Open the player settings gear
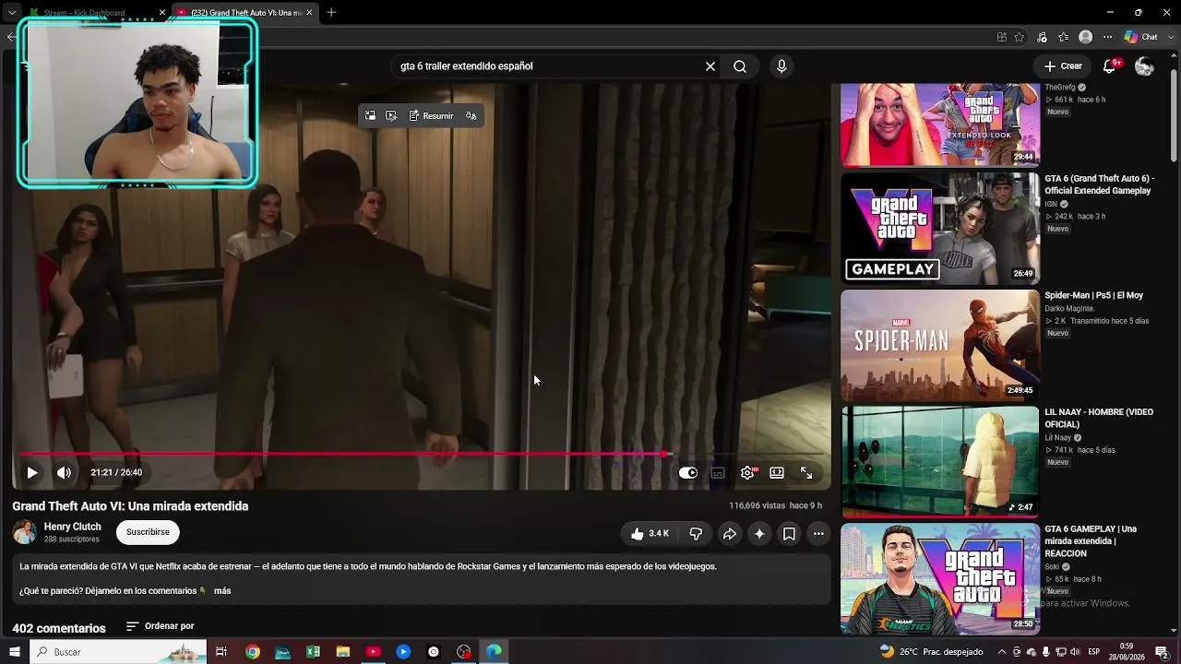The width and height of the screenshot is (1181, 664). pyautogui.click(x=747, y=472)
